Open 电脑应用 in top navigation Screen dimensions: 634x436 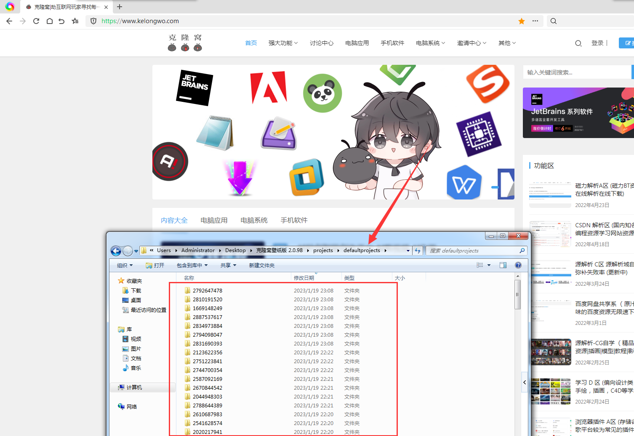pyautogui.click(x=357, y=43)
